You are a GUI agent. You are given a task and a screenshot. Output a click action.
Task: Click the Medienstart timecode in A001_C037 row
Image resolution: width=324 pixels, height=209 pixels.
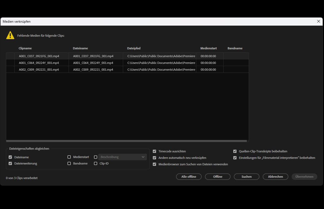coord(208,56)
